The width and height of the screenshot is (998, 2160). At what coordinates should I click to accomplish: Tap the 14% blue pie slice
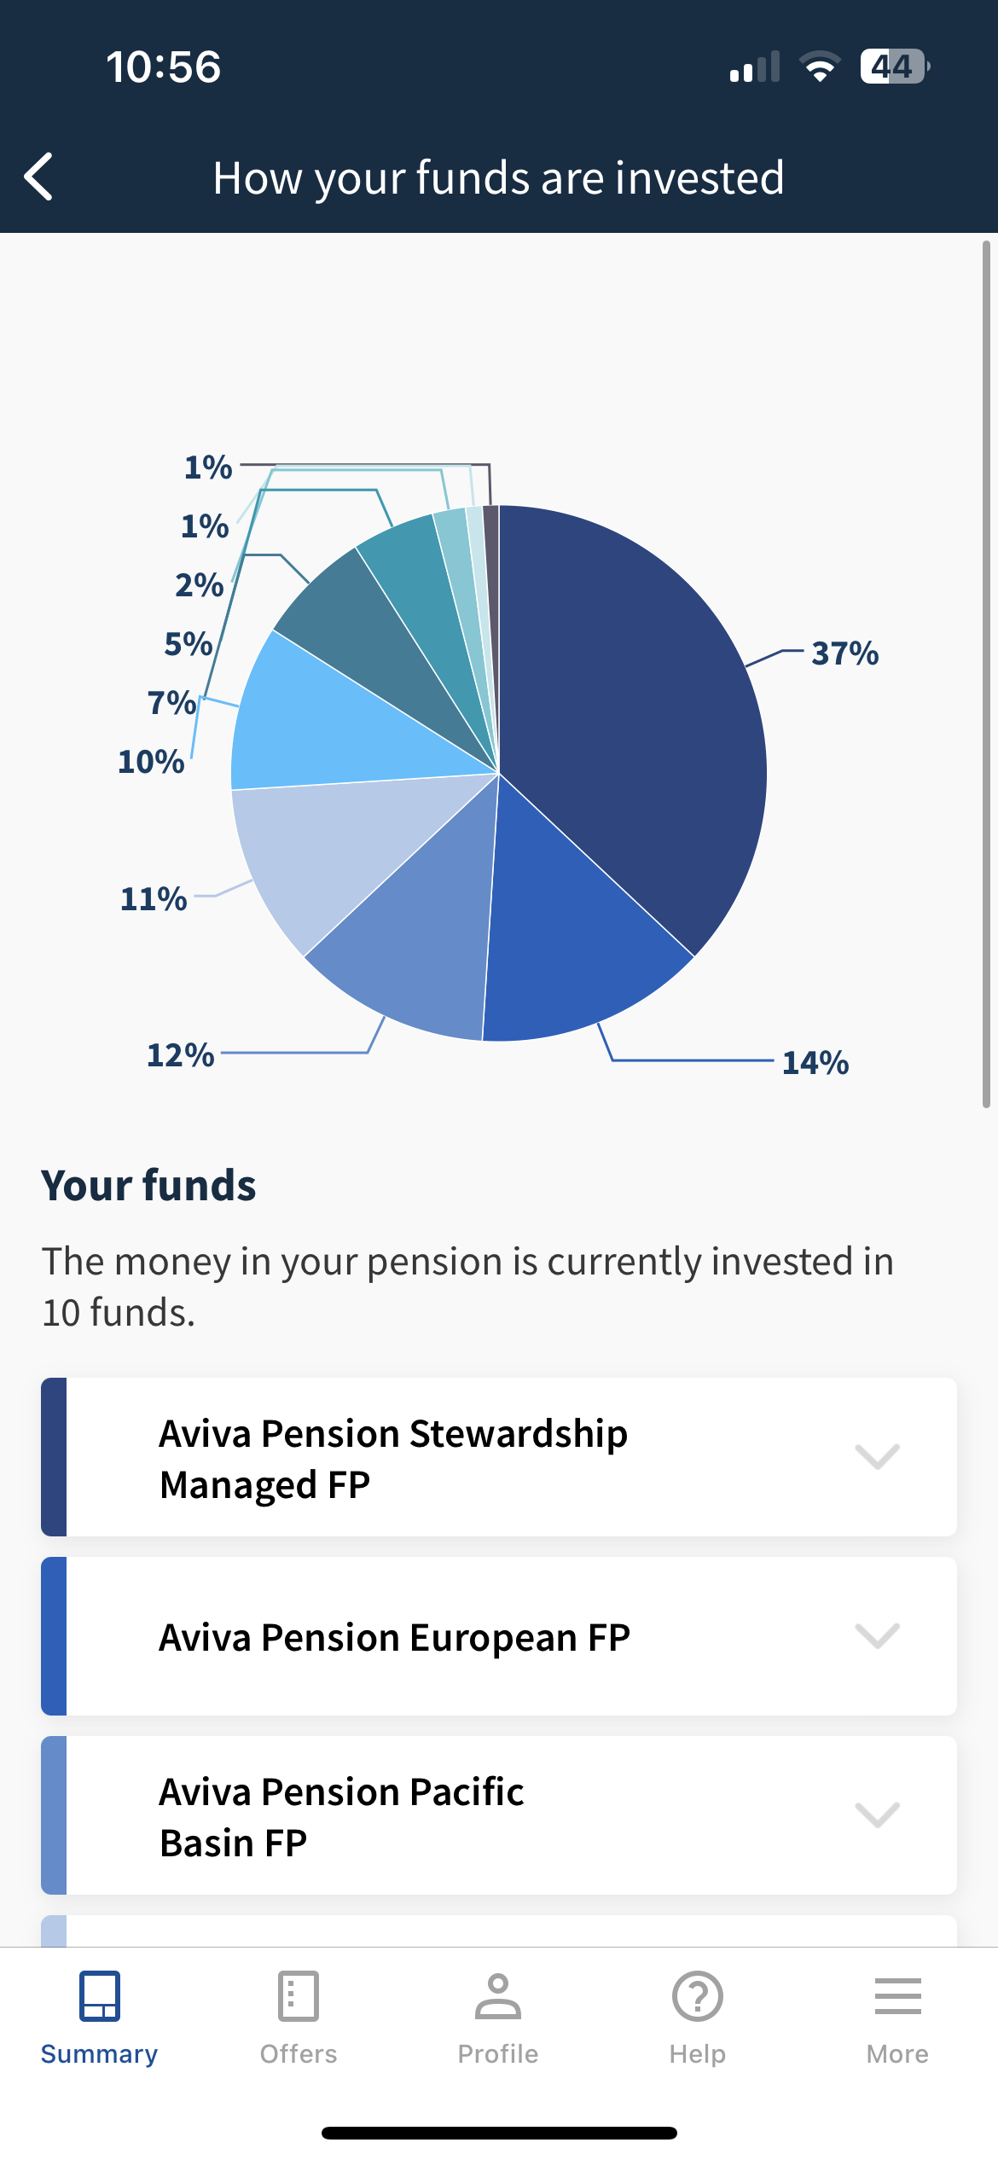pos(572,938)
